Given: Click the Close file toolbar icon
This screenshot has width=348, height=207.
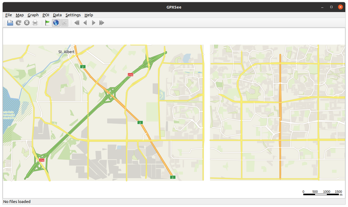Looking at the screenshot, I should [x=27, y=23].
